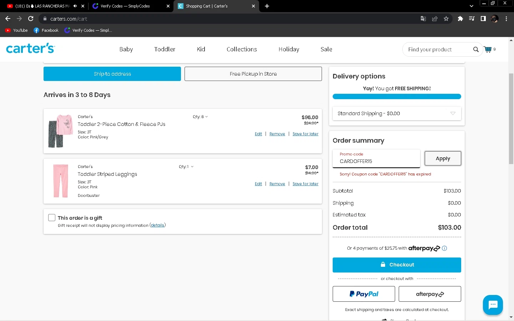Open Toddler 2-Piece Cotton & Fleece PJs
Screen dimensions: 514x321
(121, 124)
